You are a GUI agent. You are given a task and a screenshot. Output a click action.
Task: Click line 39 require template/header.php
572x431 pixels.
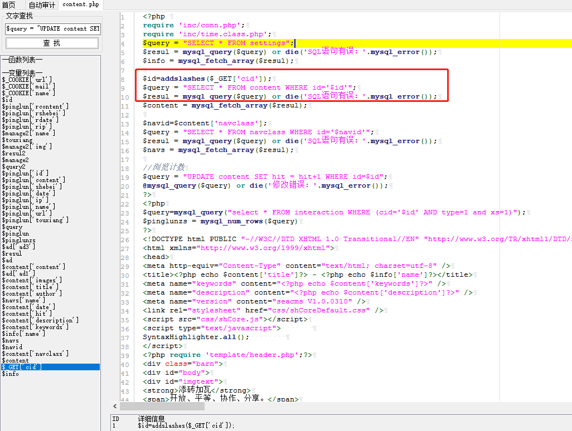coord(227,355)
